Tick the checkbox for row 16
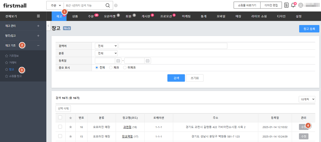Image resolution: width=321 pixels, height=142 pixels. tap(60, 127)
